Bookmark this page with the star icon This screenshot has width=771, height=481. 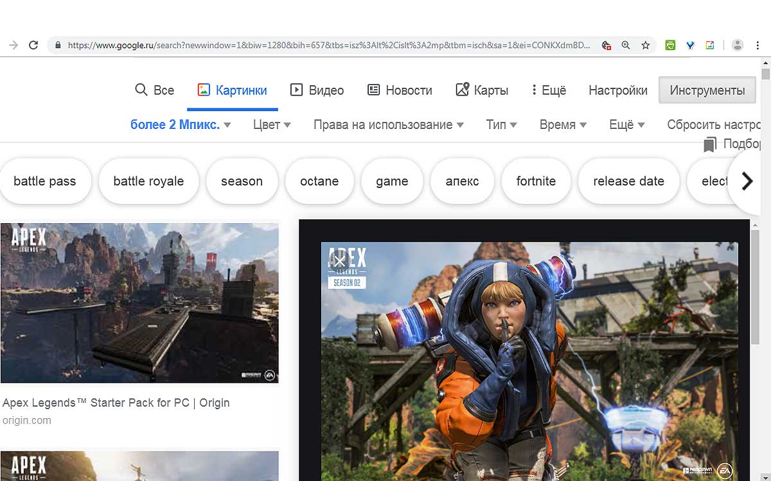(645, 46)
